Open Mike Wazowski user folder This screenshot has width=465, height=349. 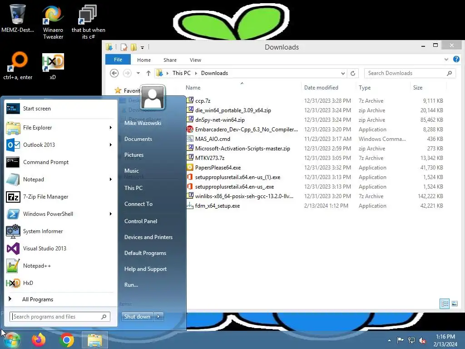(143, 123)
